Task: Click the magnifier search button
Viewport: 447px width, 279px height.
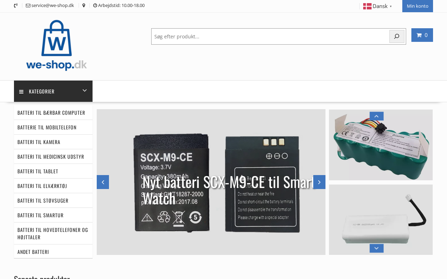Action: [x=397, y=36]
